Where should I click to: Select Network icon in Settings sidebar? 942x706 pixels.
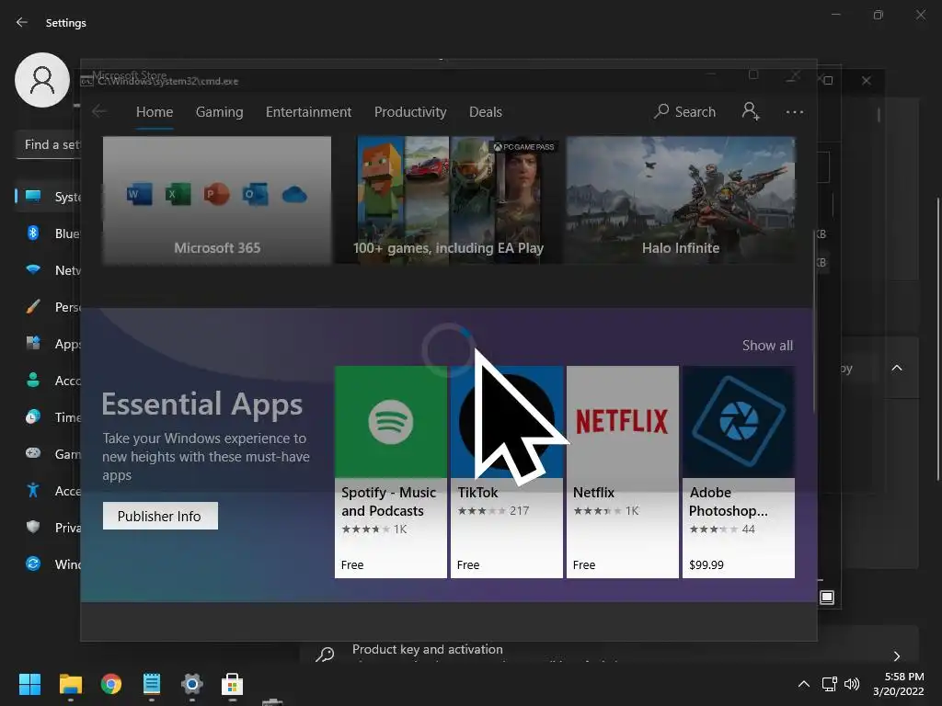tap(33, 269)
